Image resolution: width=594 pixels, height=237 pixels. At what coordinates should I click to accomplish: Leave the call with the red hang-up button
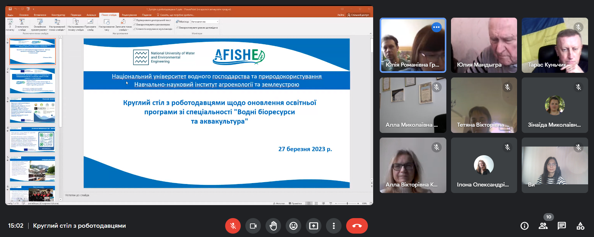point(357,226)
